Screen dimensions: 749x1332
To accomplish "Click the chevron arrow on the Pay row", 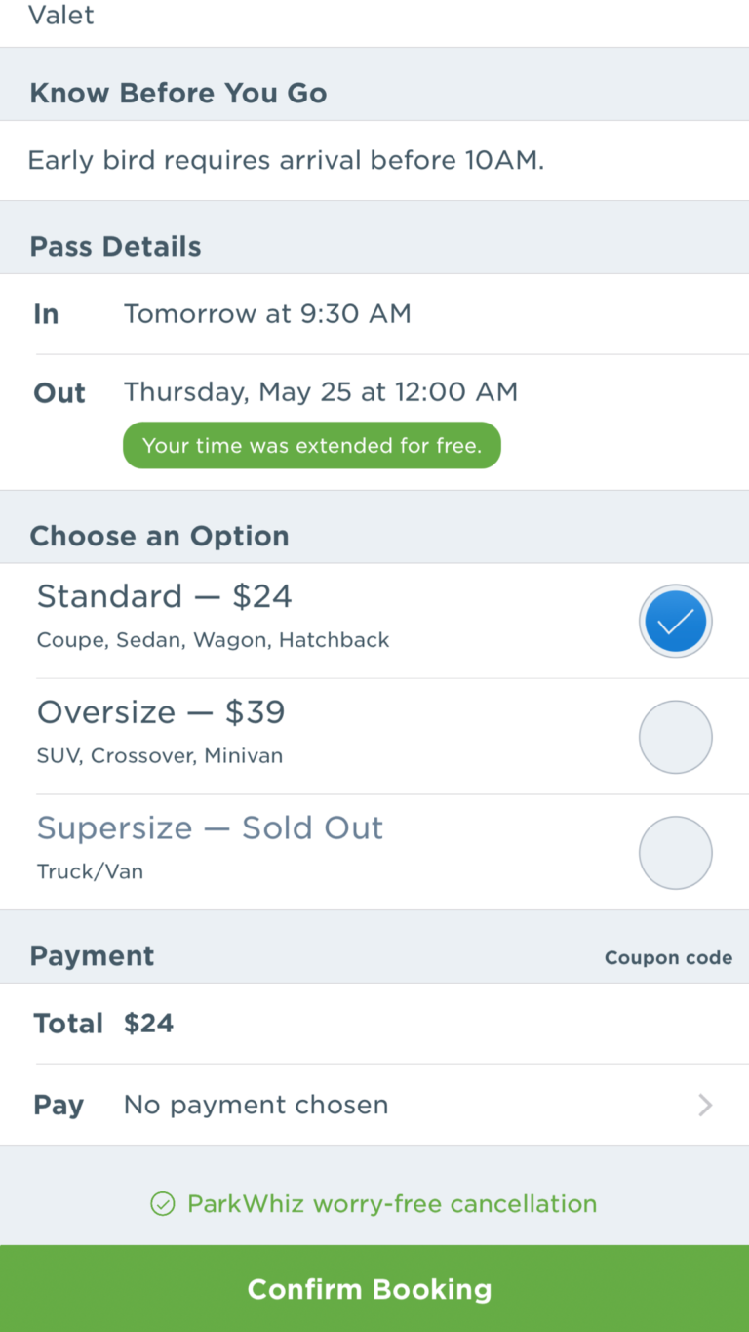I will pyautogui.click(x=705, y=1105).
